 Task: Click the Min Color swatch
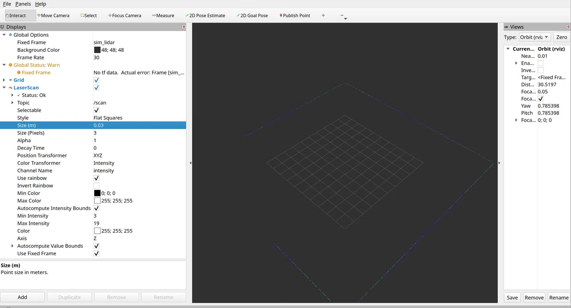pyautogui.click(x=97, y=193)
